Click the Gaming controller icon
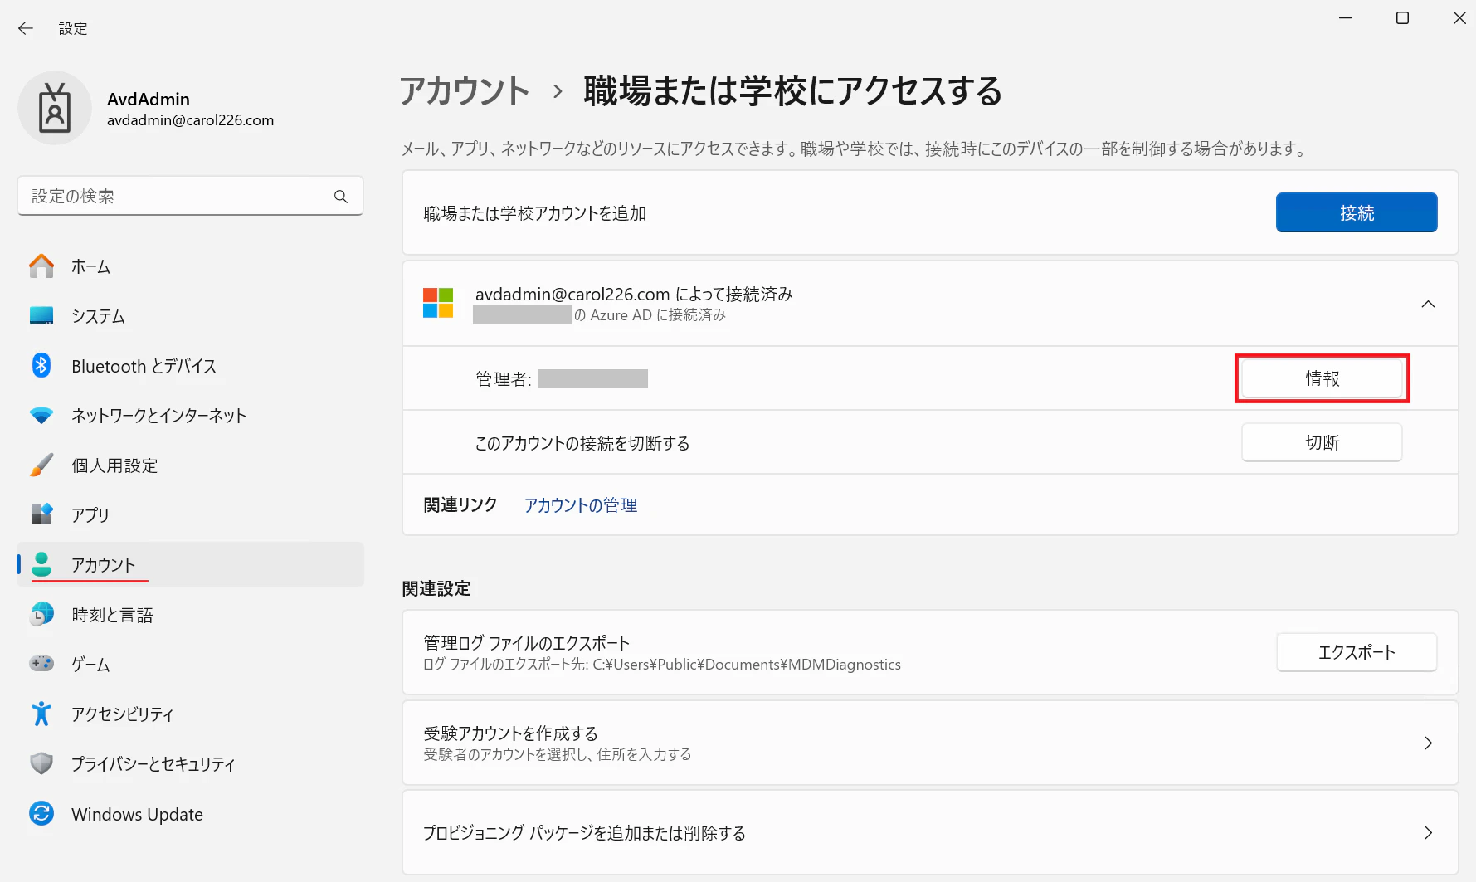 click(41, 664)
